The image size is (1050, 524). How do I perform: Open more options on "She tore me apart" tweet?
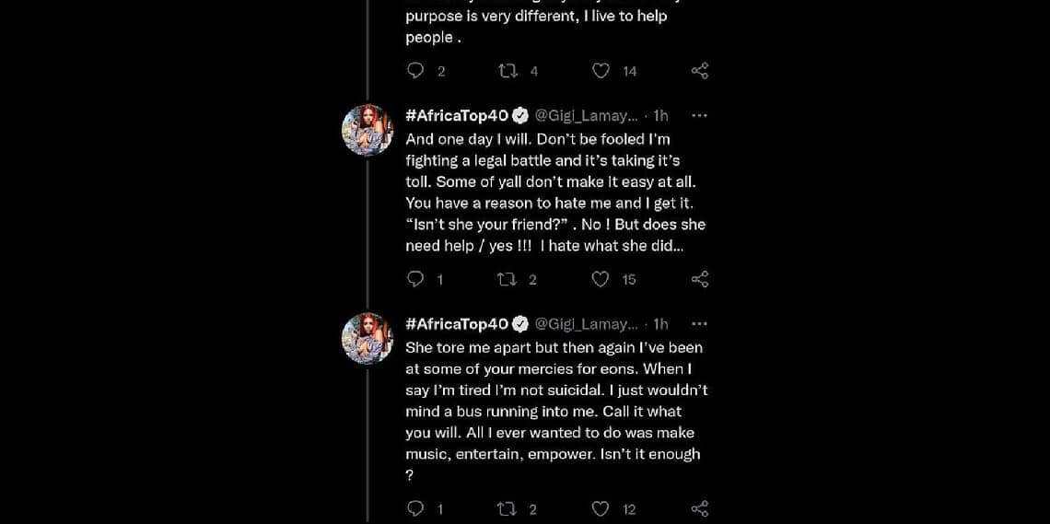[699, 324]
